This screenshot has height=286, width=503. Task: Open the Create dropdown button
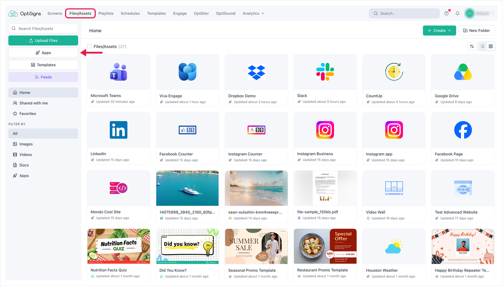tap(439, 30)
